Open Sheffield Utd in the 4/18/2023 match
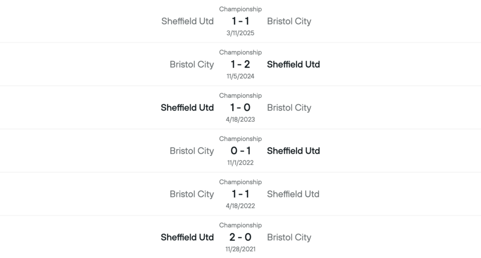 (187, 108)
